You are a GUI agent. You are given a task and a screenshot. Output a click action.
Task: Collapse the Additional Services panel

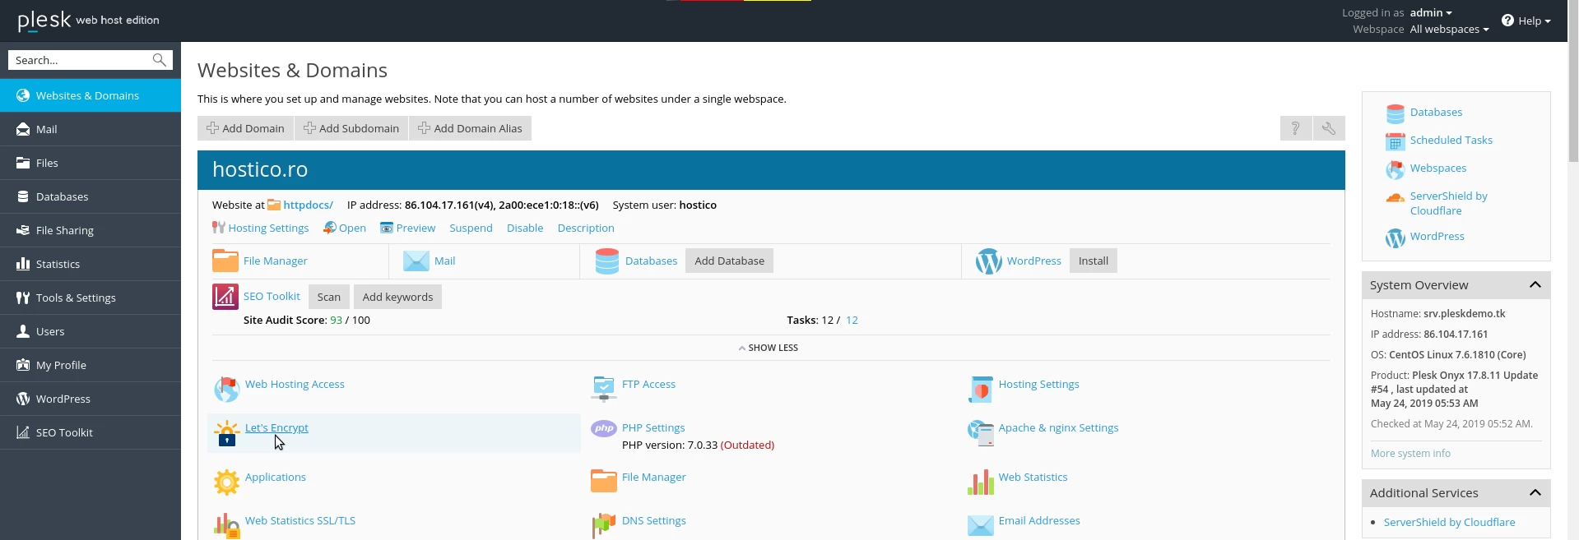tap(1535, 493)
